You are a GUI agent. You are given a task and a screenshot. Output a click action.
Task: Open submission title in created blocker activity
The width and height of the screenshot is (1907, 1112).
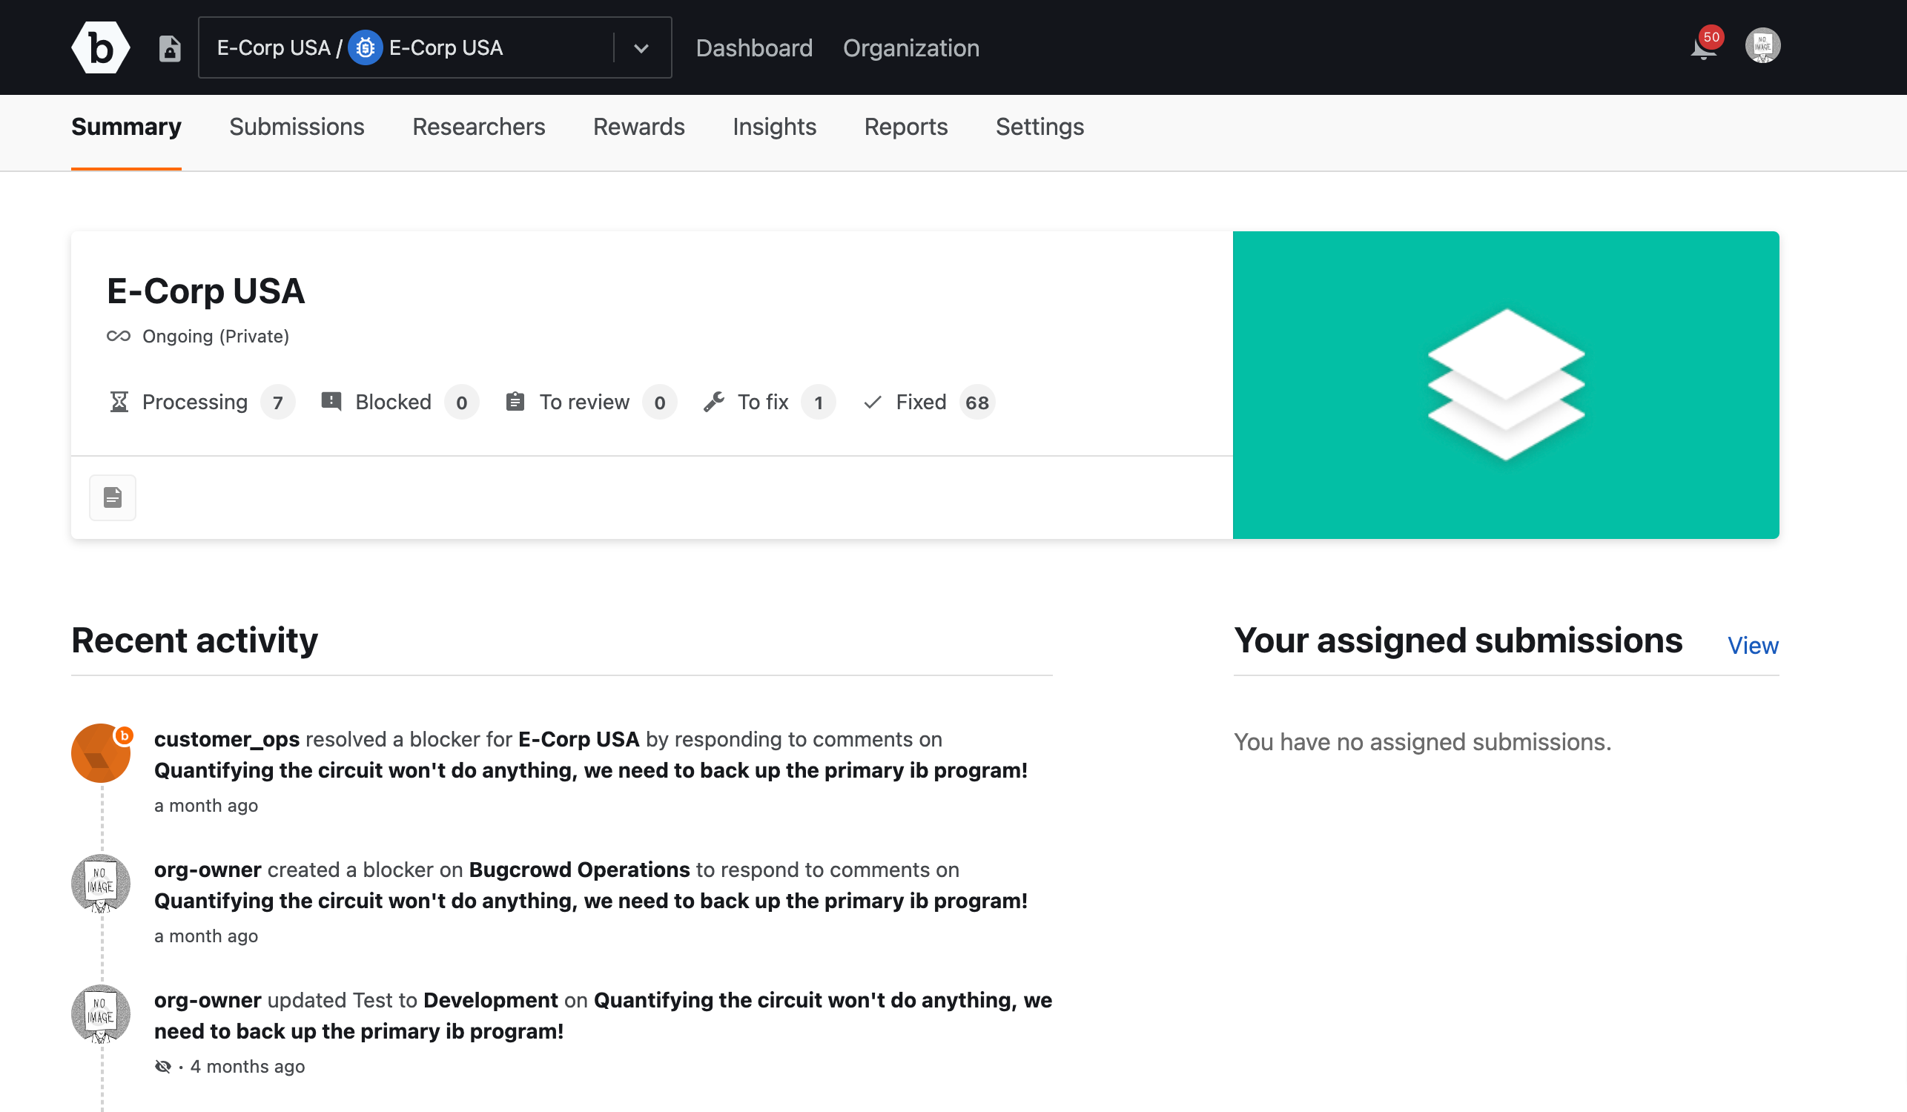[591, 901]
